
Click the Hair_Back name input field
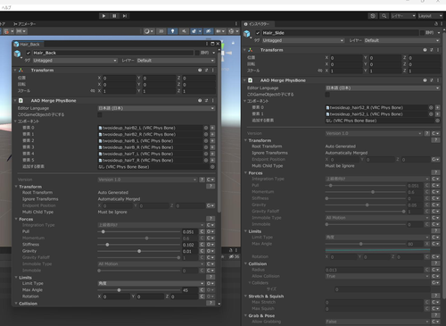[113, 53]
